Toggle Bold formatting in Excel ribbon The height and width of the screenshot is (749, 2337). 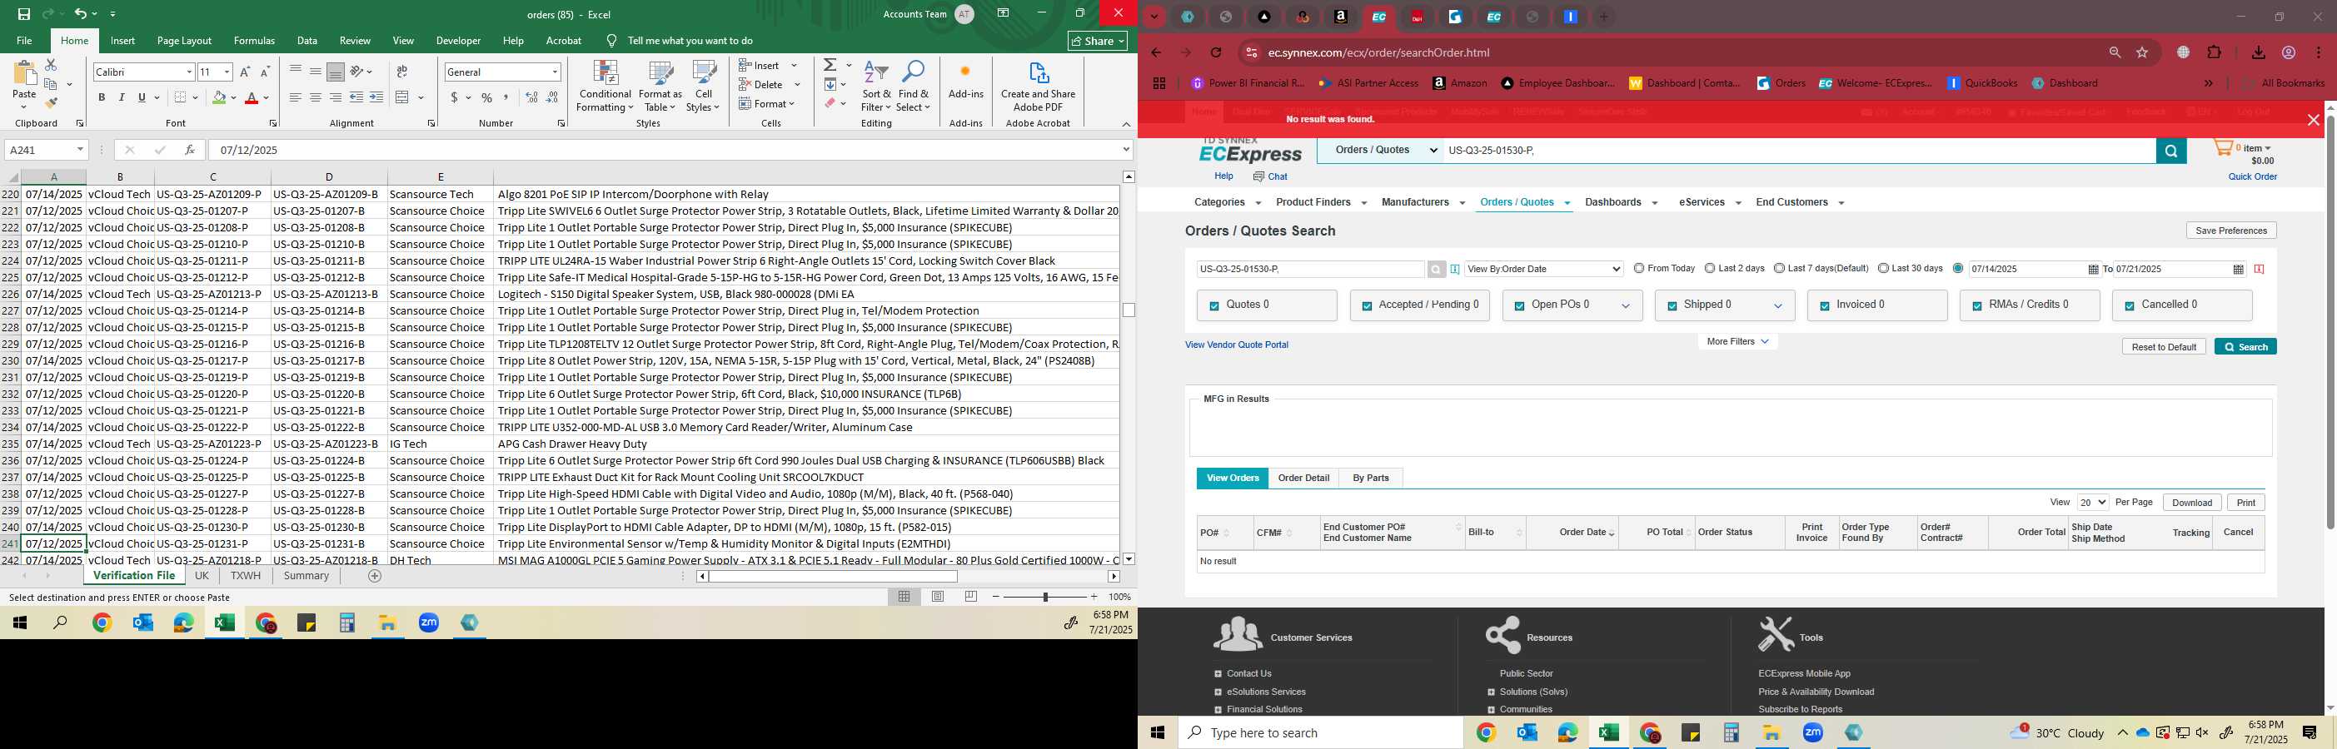102,98
